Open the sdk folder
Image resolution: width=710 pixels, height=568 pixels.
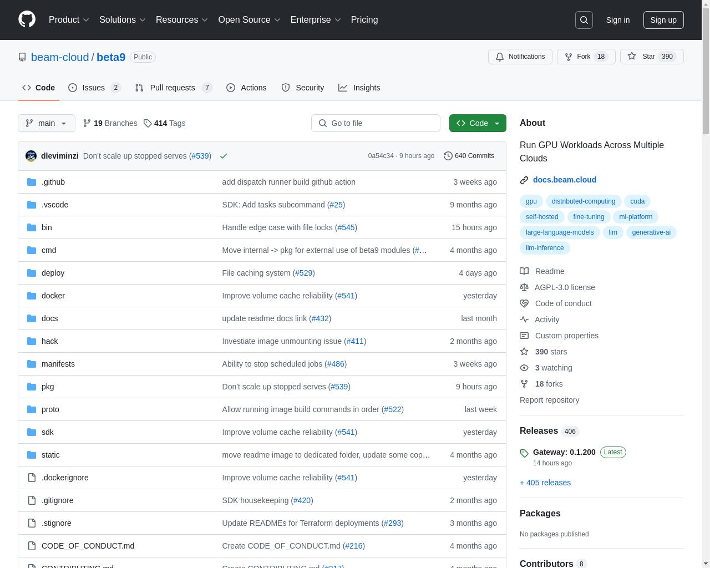pos(48,432)
